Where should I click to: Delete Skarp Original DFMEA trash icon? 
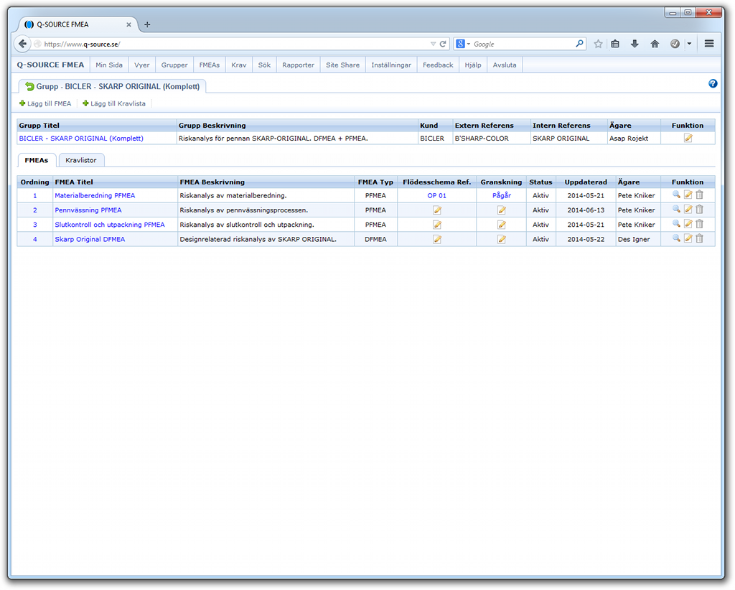click(699, 238)
